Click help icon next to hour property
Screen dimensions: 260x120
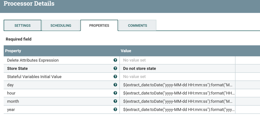[x=115, y=93]
